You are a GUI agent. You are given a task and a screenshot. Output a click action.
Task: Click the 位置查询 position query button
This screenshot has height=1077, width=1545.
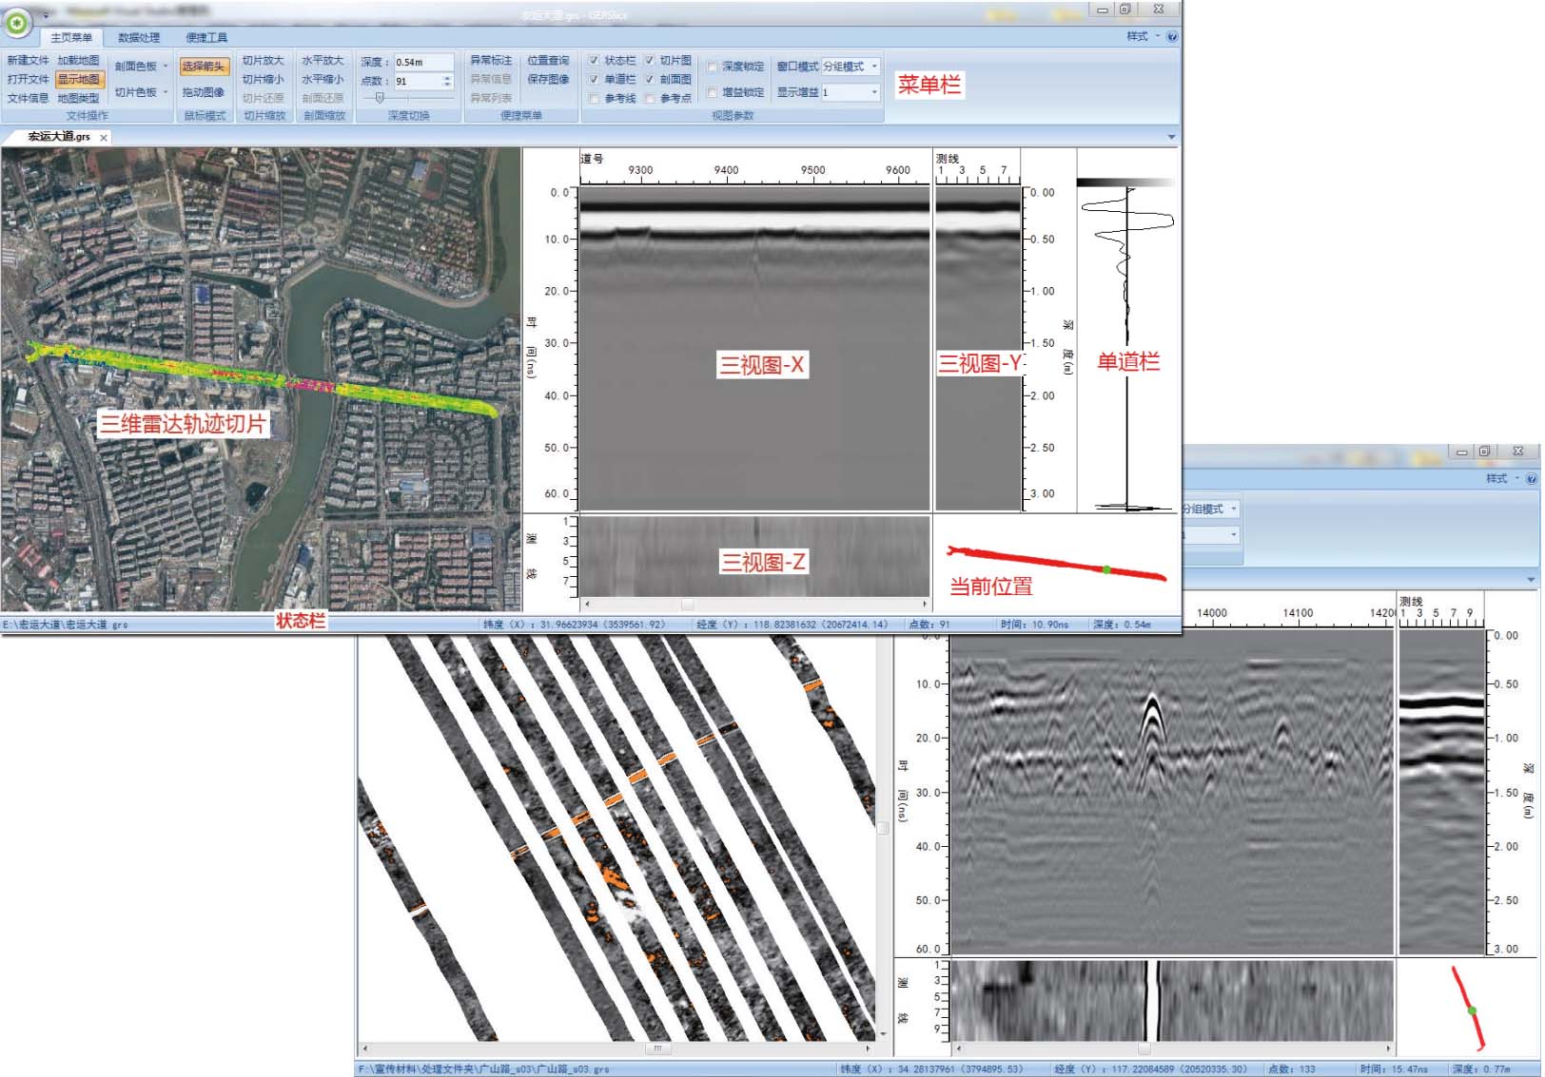(x=548, y=61)
